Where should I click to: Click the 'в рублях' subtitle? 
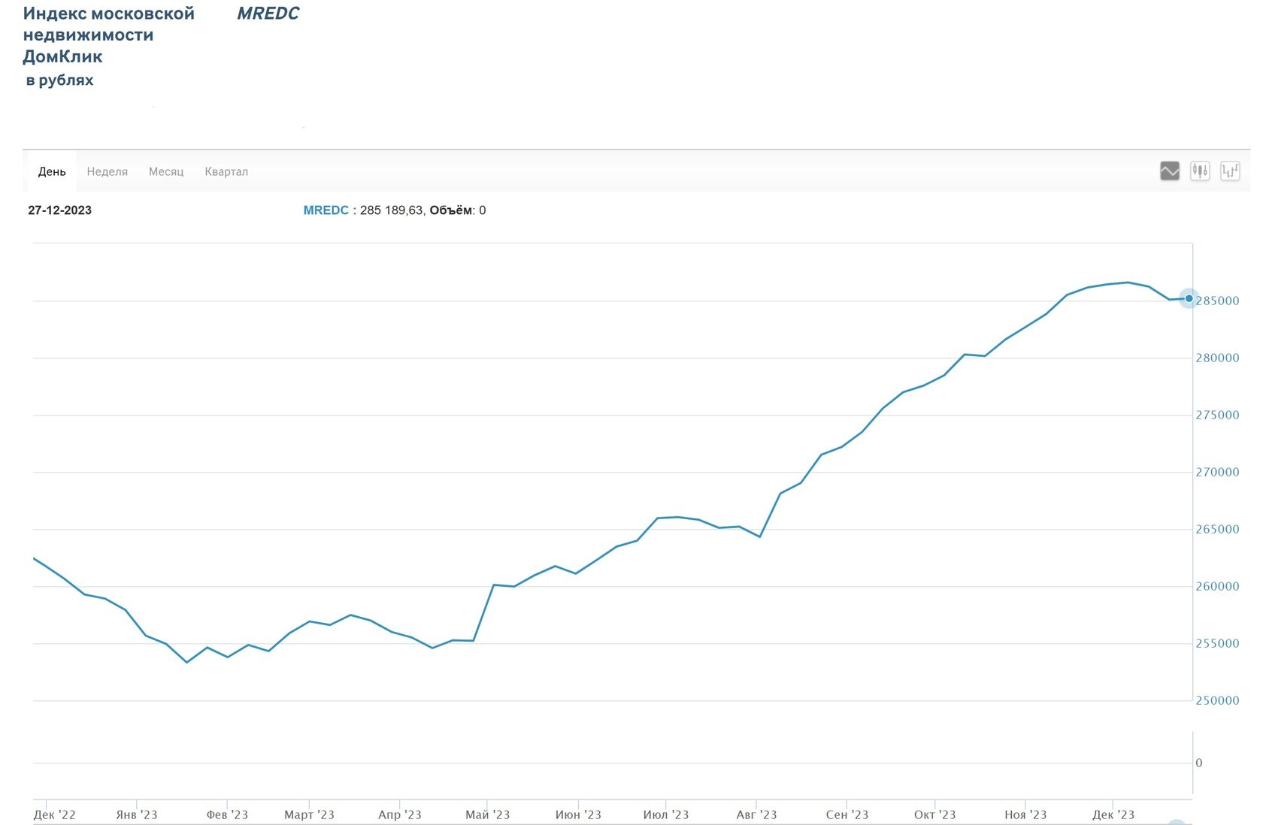coord(59,80)
